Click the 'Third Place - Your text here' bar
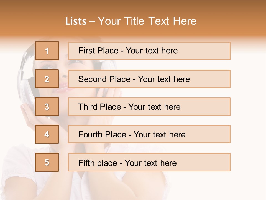 (x=149, y=107)
